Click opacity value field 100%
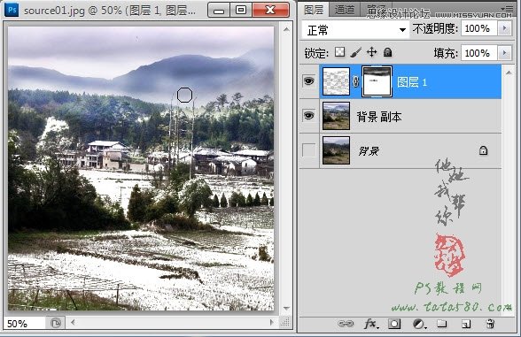 (x=478, y=28)
